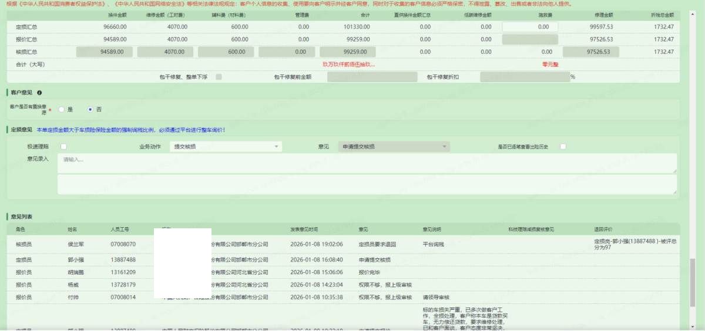Click the info icon beside 客户意见
Image resolution: width=705 pixels, height=331 pixels.
(x=39, y=93)
